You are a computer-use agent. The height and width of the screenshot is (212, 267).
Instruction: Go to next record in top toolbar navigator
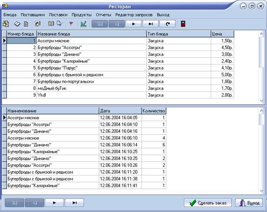point(134,24)
